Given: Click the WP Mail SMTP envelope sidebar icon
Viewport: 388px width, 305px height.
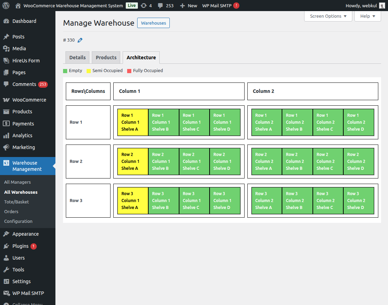Looking at the screenshot, I should click(x=7, y=293).
